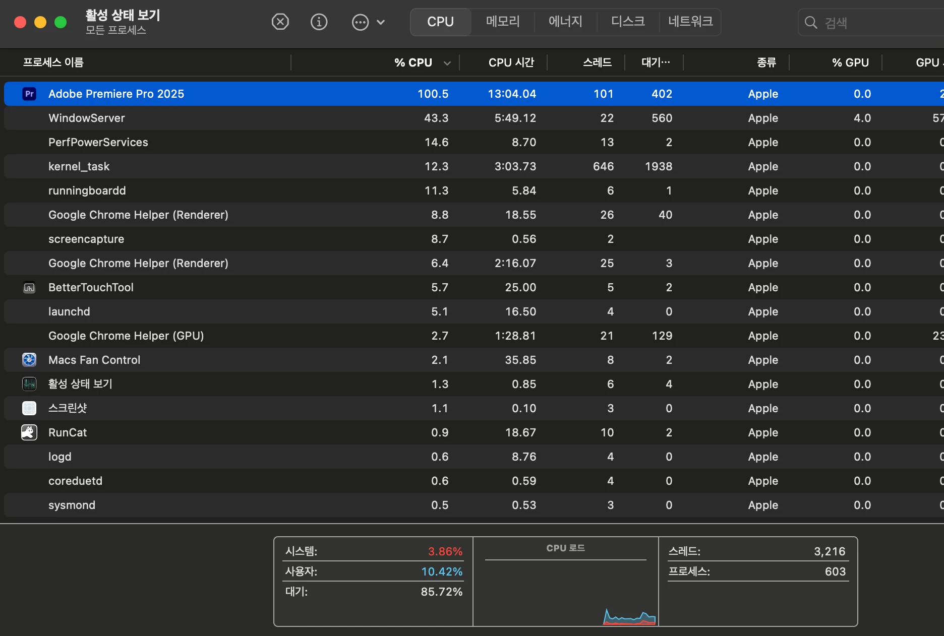Sort by 대기 column header
Screen dimensions: 944x636
(656, 62)
